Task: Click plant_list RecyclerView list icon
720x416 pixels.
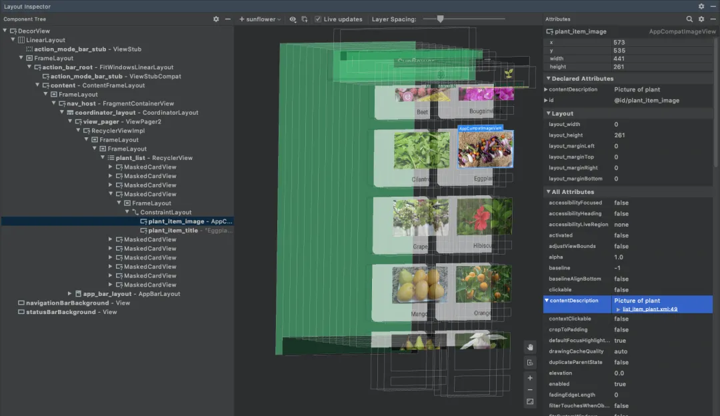Action: [111, 158]
